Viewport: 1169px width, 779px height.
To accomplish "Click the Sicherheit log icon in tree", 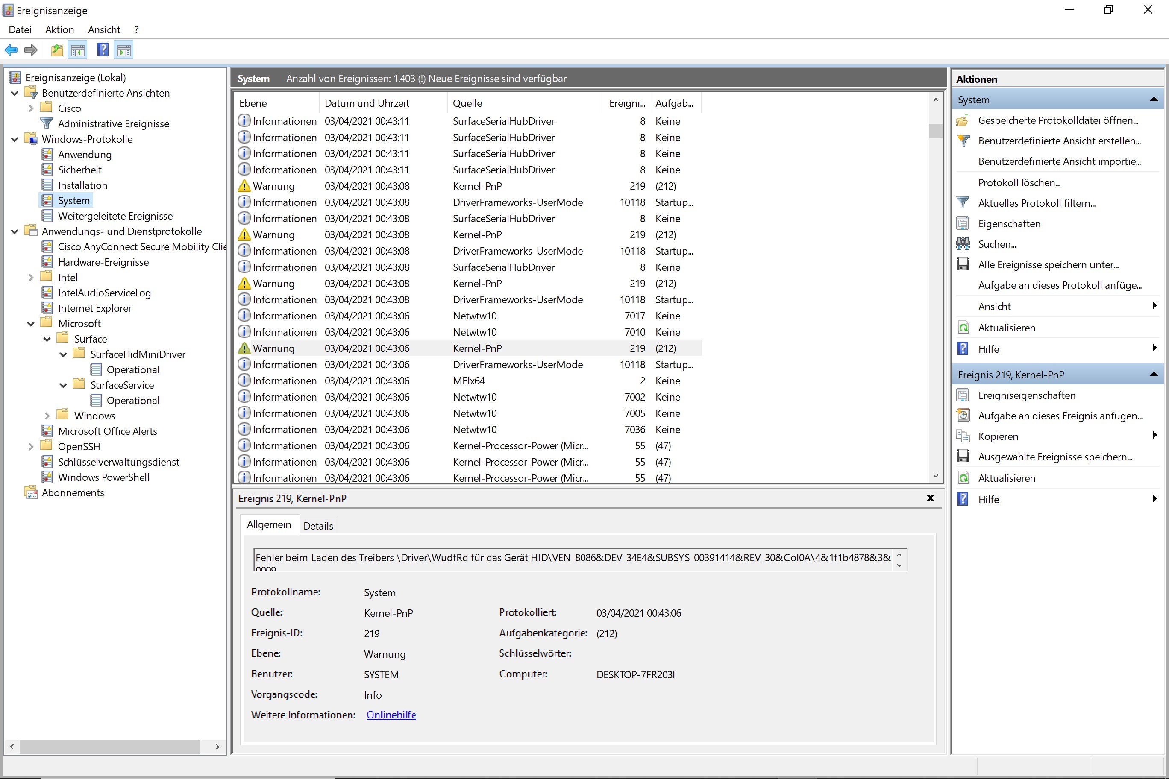I will 47,170.
